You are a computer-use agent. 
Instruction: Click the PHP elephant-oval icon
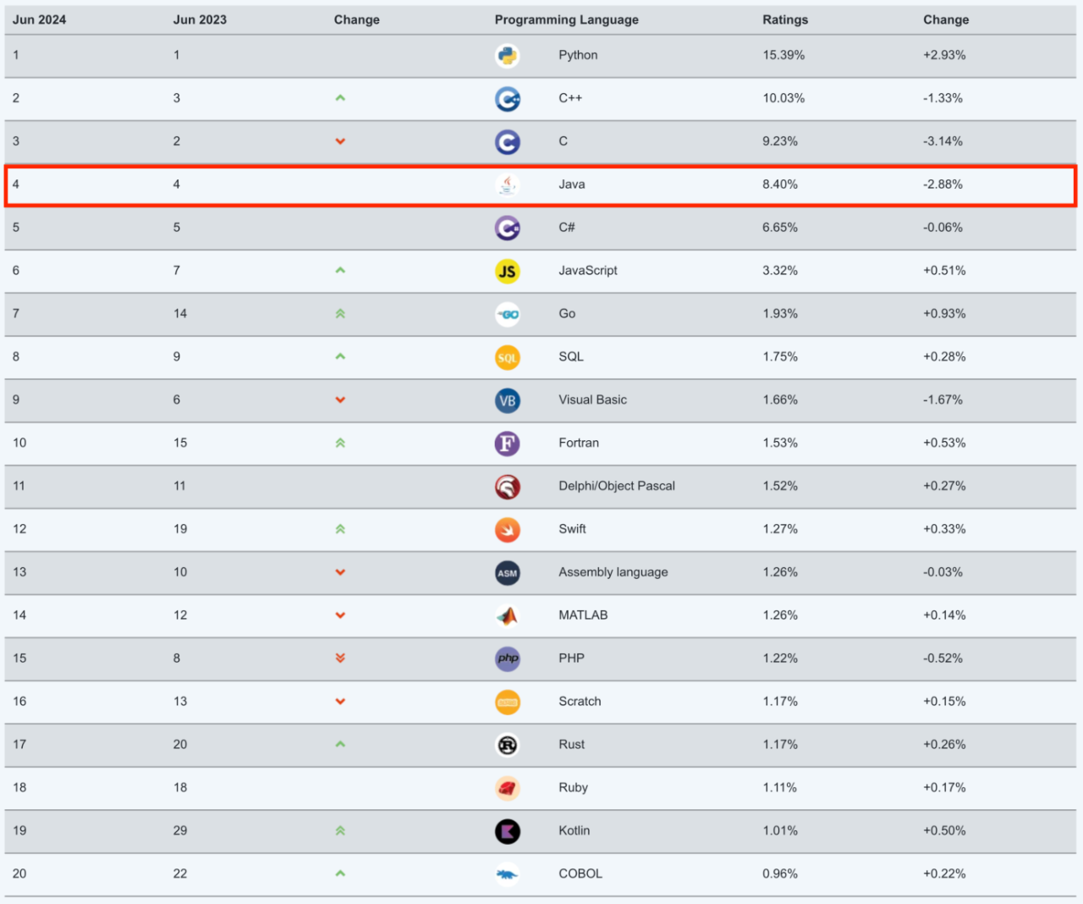point(507,659)
